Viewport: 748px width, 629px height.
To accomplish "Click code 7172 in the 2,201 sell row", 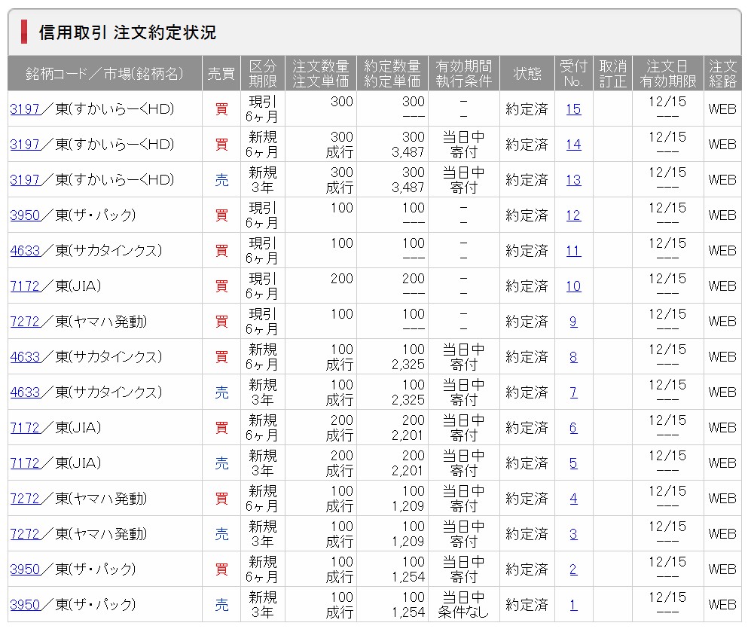I will (x=25, y=463).
